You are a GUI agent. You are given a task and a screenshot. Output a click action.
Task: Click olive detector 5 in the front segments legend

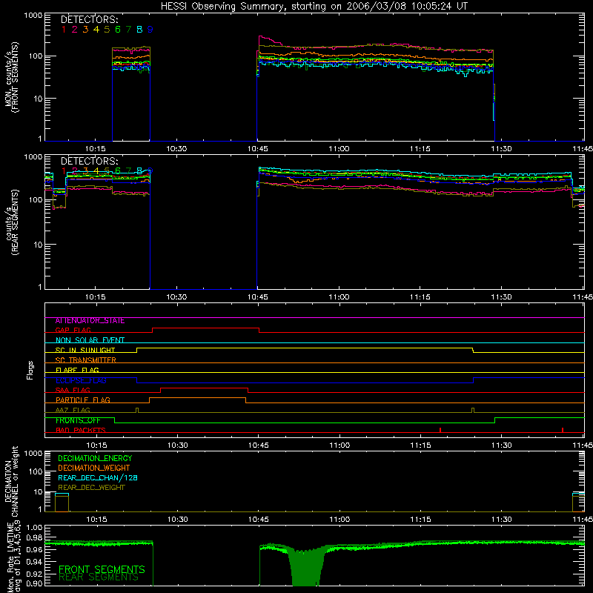[x=107, y=30]
